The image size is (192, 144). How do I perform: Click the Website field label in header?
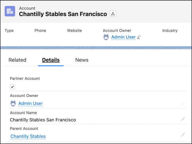pos(75,30)
